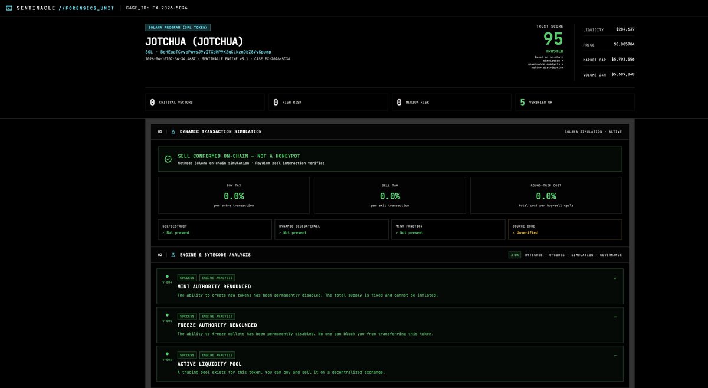Click the V-006 finding identifier
The width and height of the screenshot is (708, 388).
click(x=167, y=360)
